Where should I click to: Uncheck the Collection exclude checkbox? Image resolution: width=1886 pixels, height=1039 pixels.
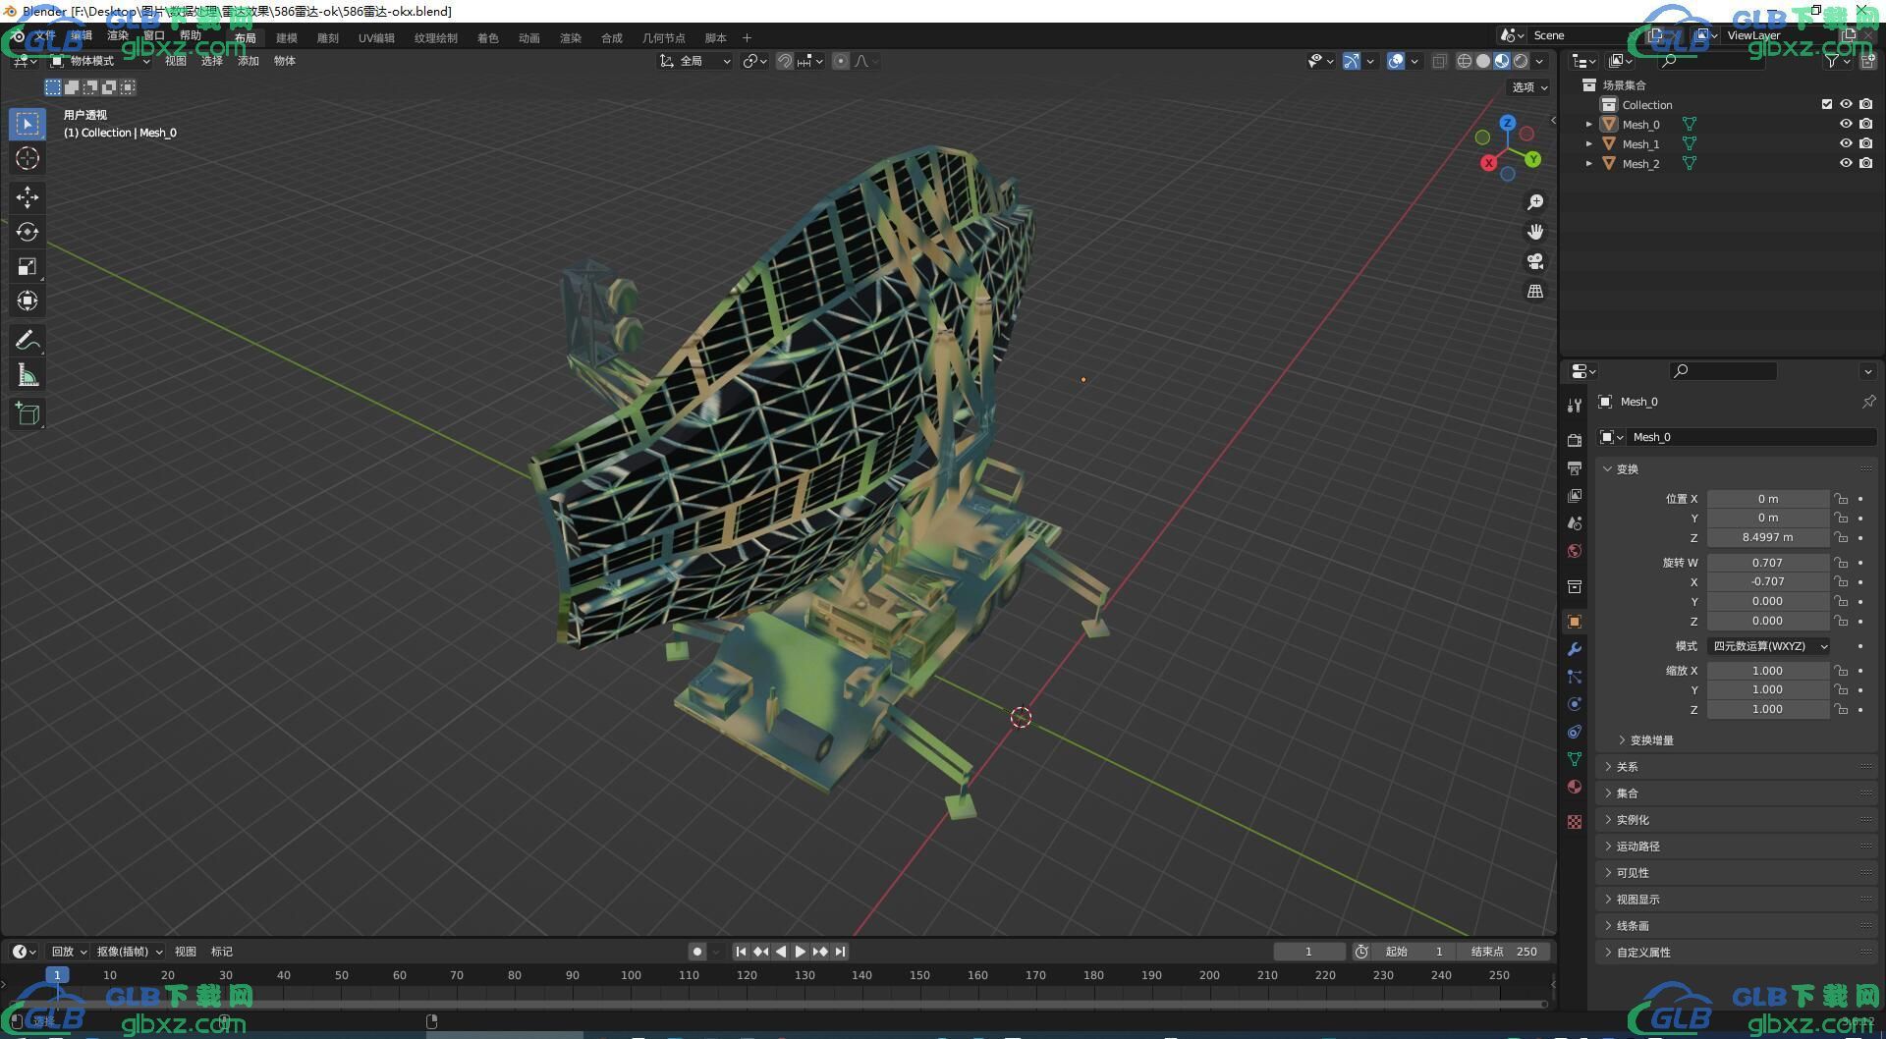(1827, 104)
